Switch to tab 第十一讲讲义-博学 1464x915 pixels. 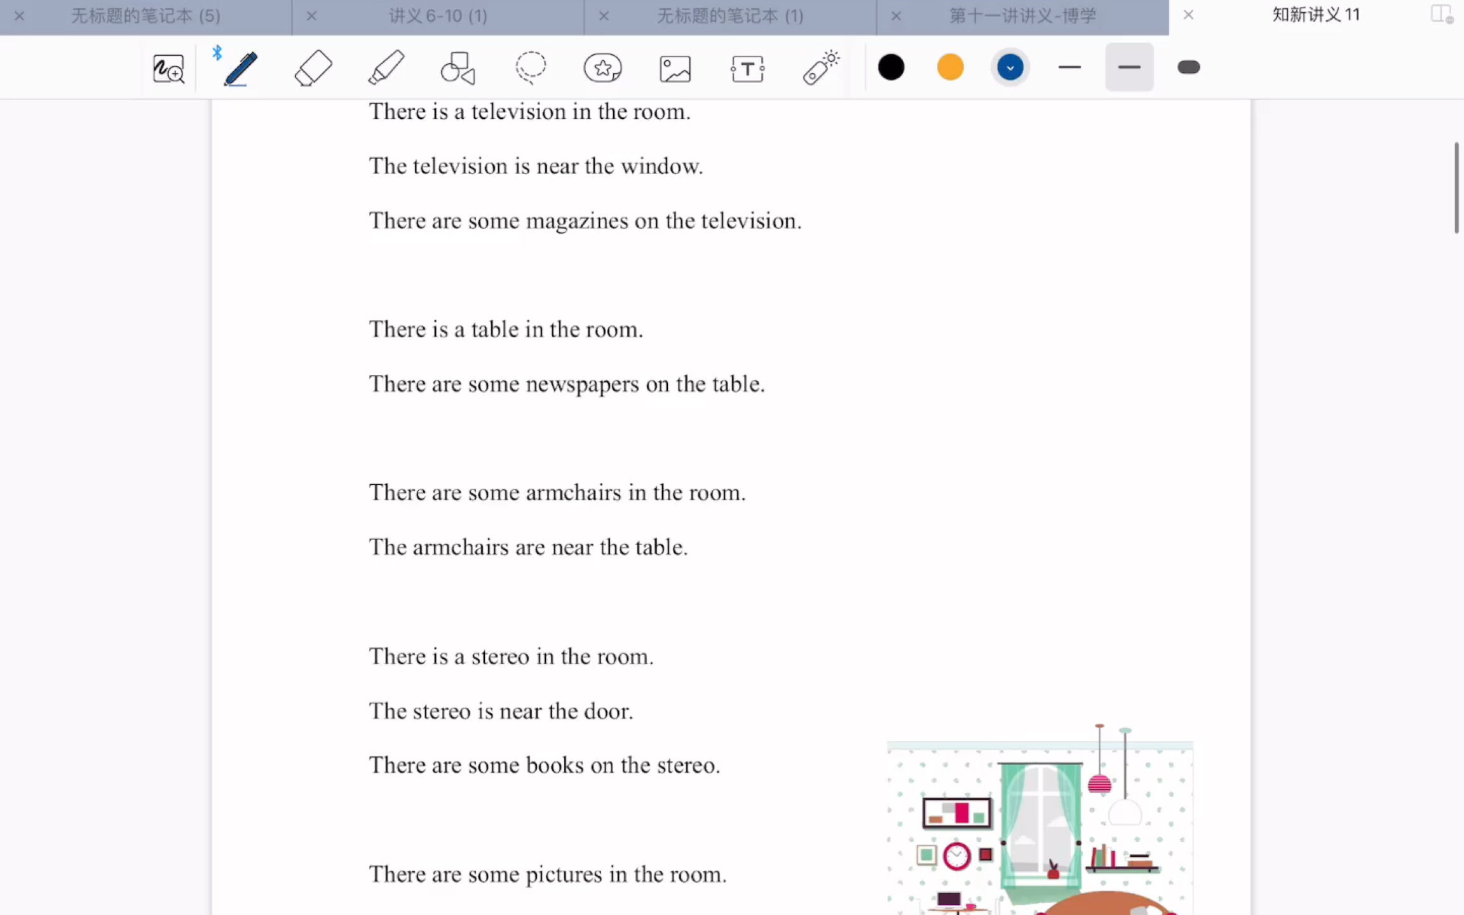coord(1022,16)
